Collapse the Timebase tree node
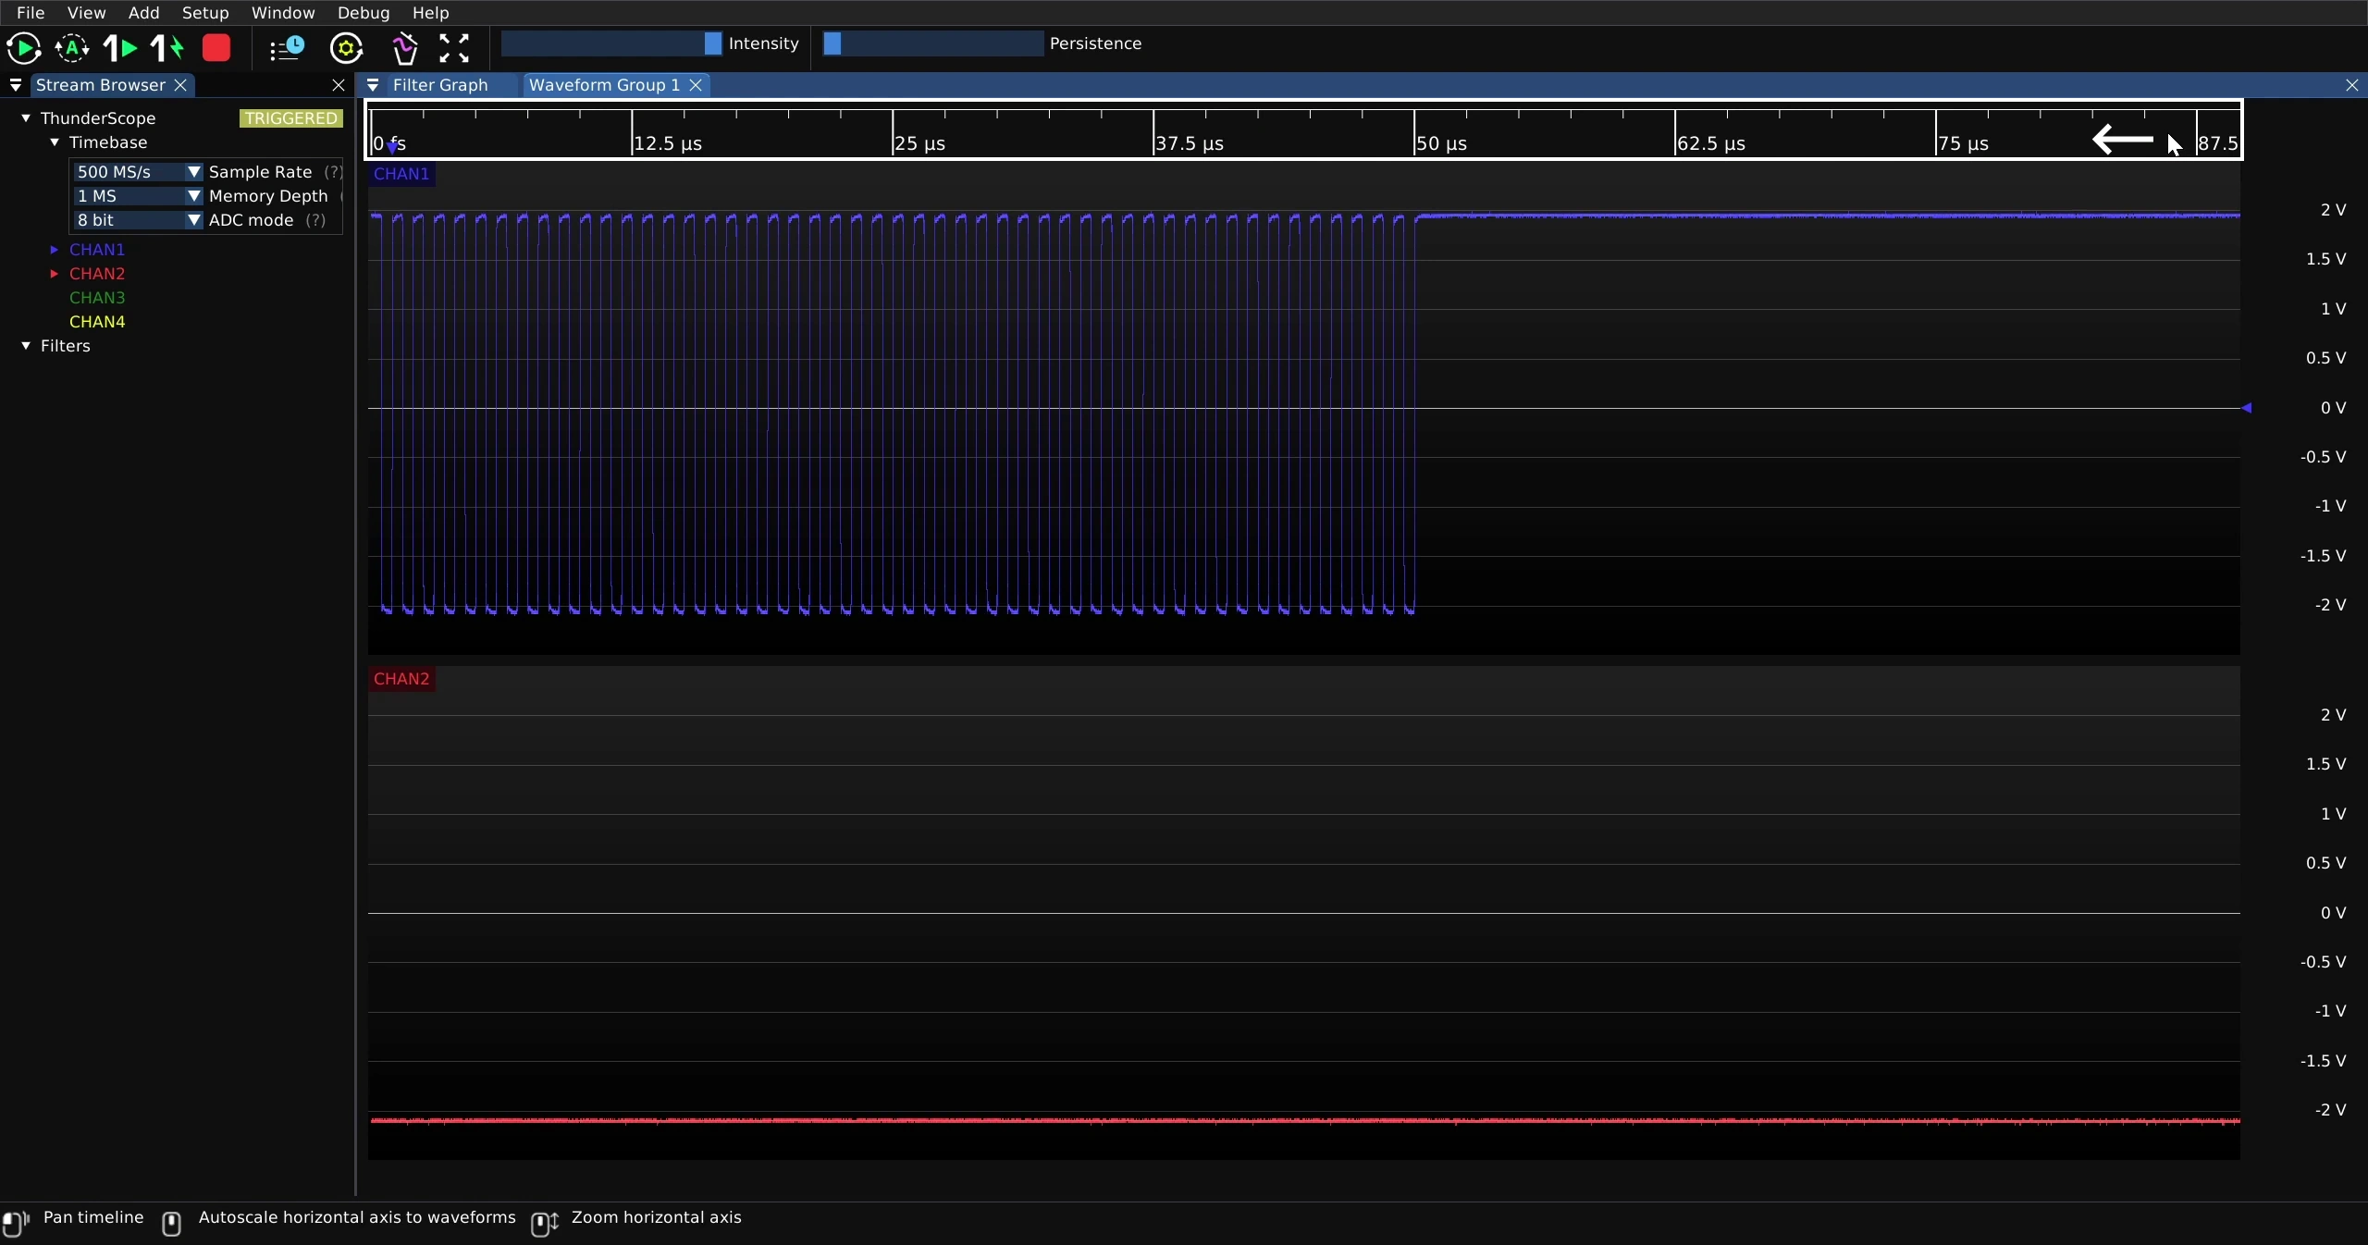Screen dimensions: 2368x1245 55,142
